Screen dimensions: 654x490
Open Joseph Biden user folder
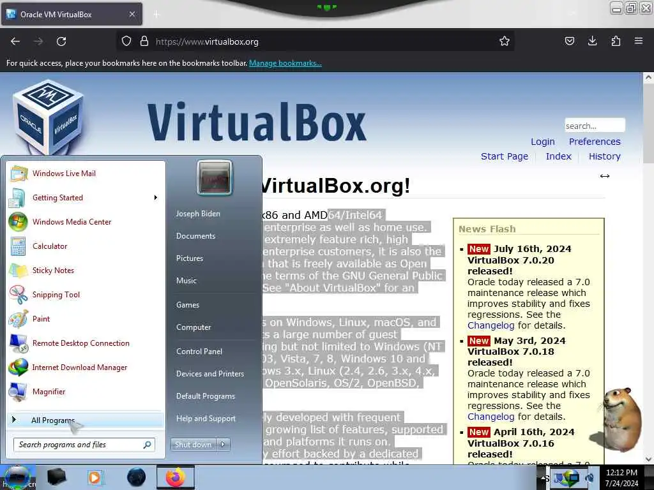198,213
